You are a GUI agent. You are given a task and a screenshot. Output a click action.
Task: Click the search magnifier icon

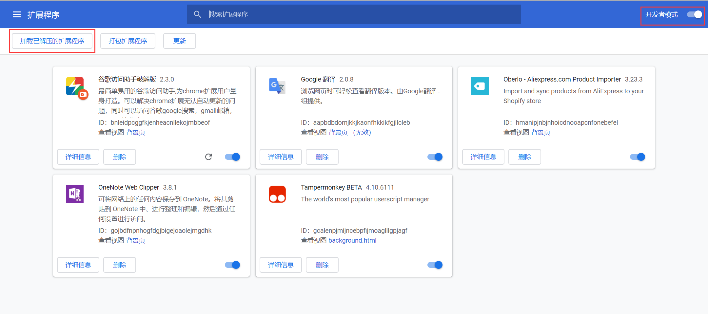pos(197,14)
